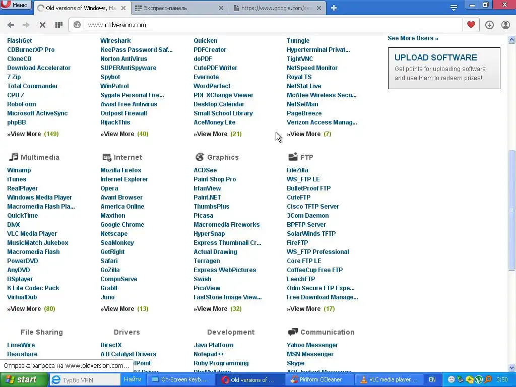Click the Multimedia category music icon
The height and width of the screenshot is (387, 516).
click(13, 157)
